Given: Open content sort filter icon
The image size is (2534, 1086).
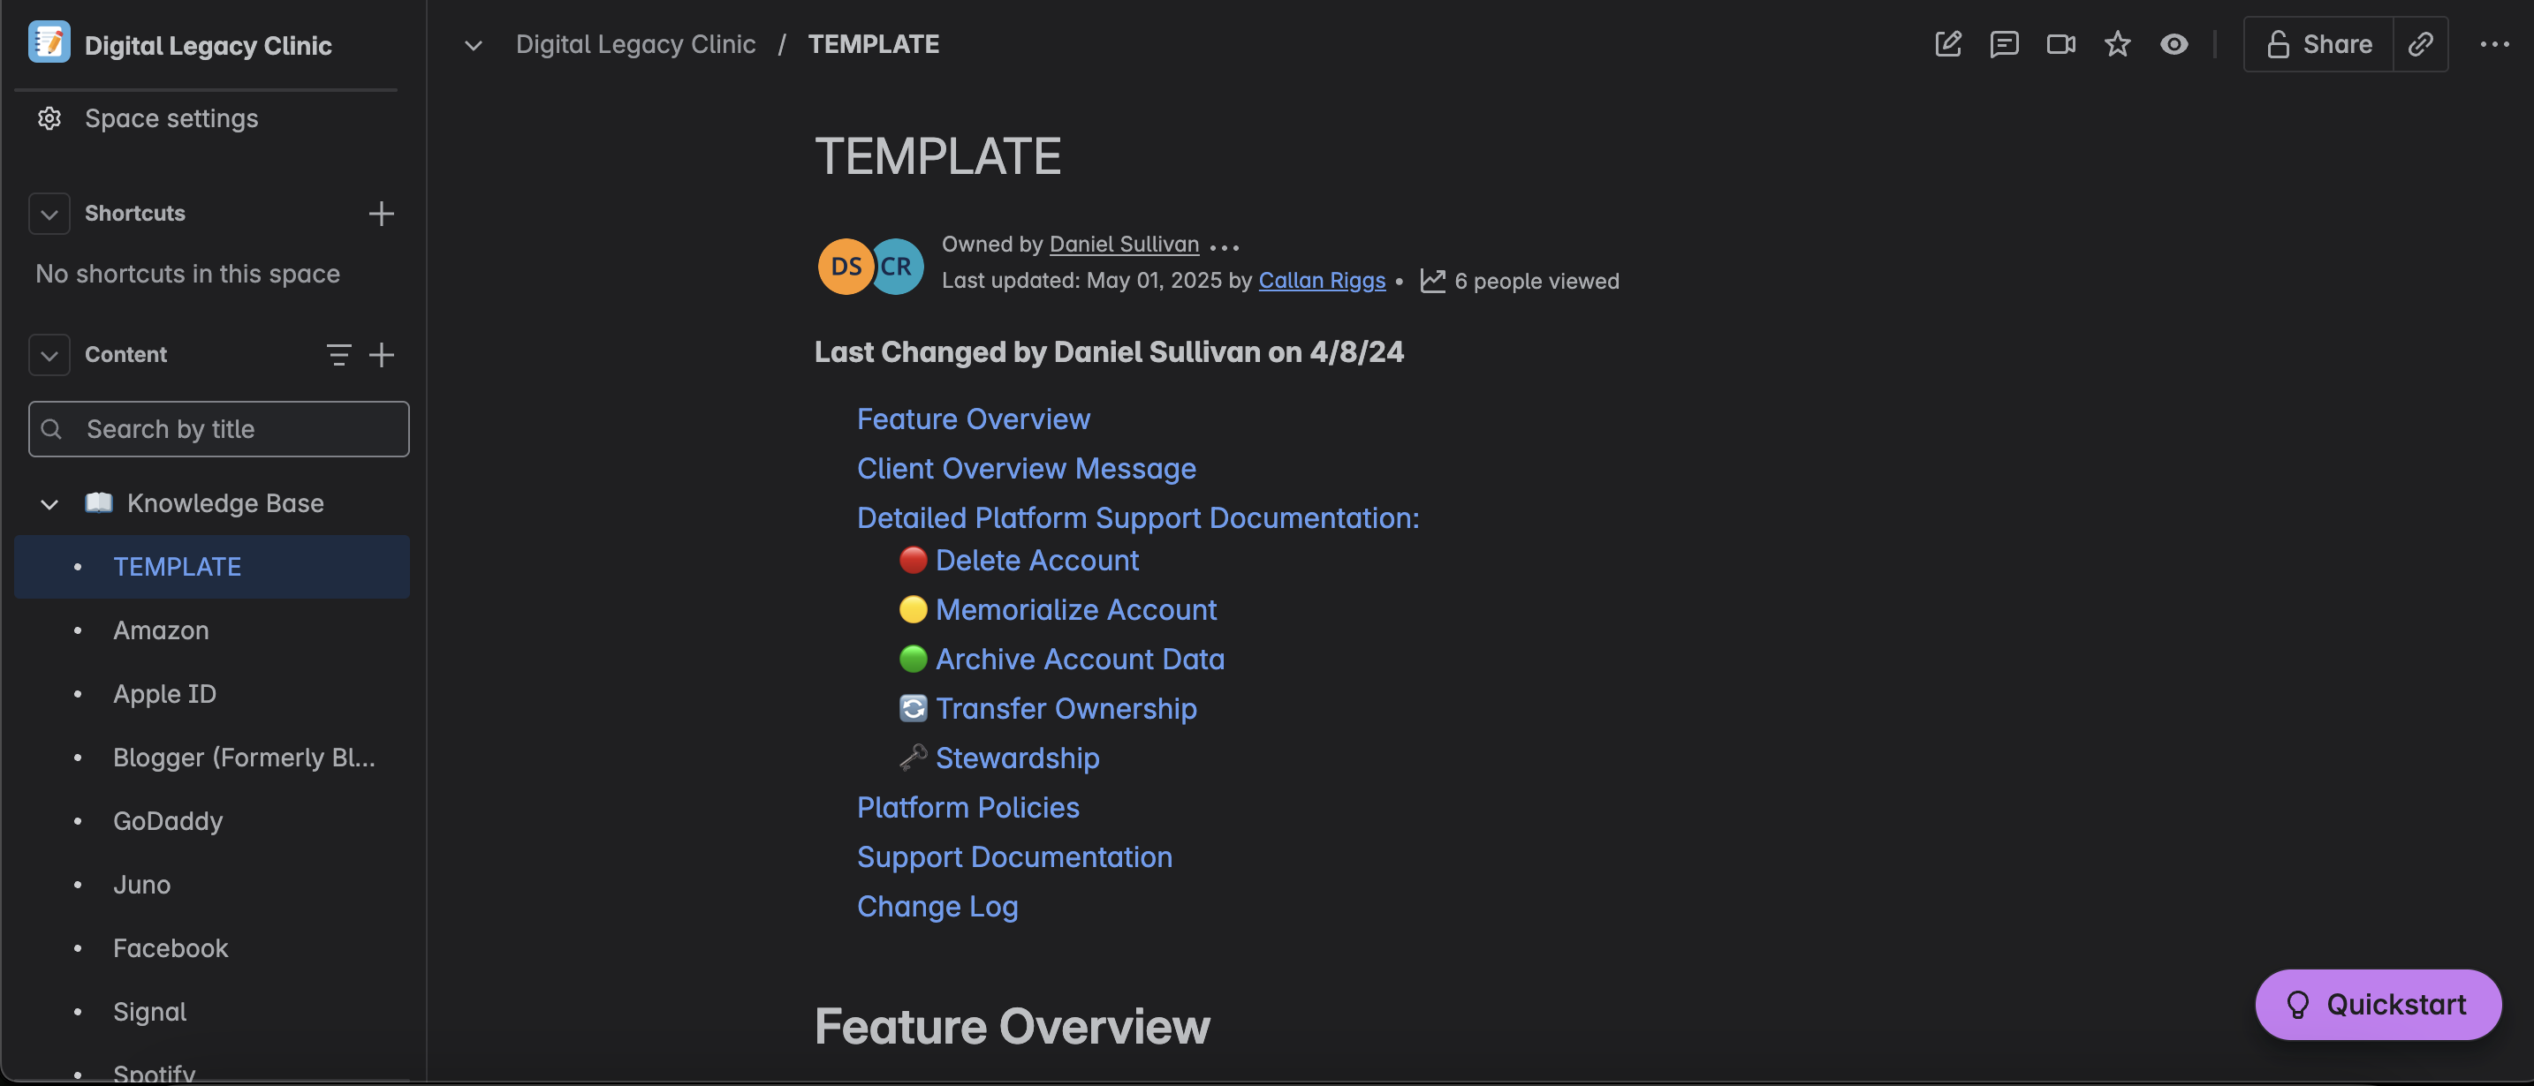Looking at the screenshot, I should point(338,355).
